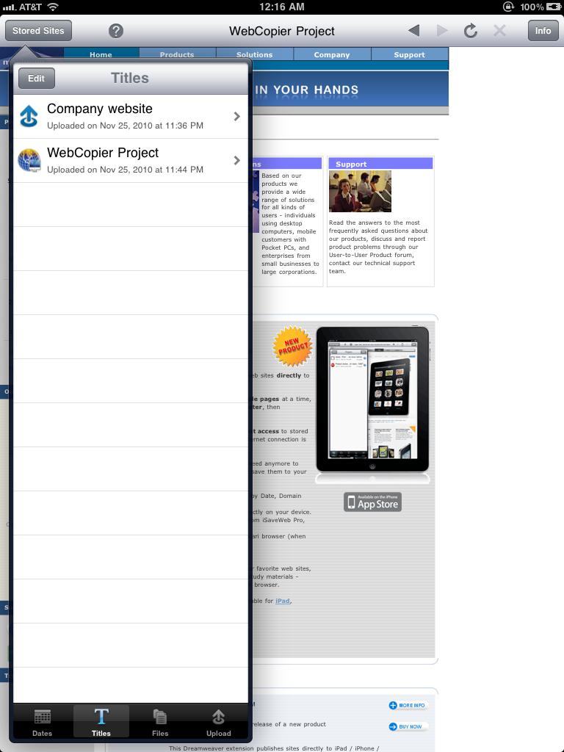Click the More Info button
Viewport: 564px width, 752px height.
coord(407,705)
